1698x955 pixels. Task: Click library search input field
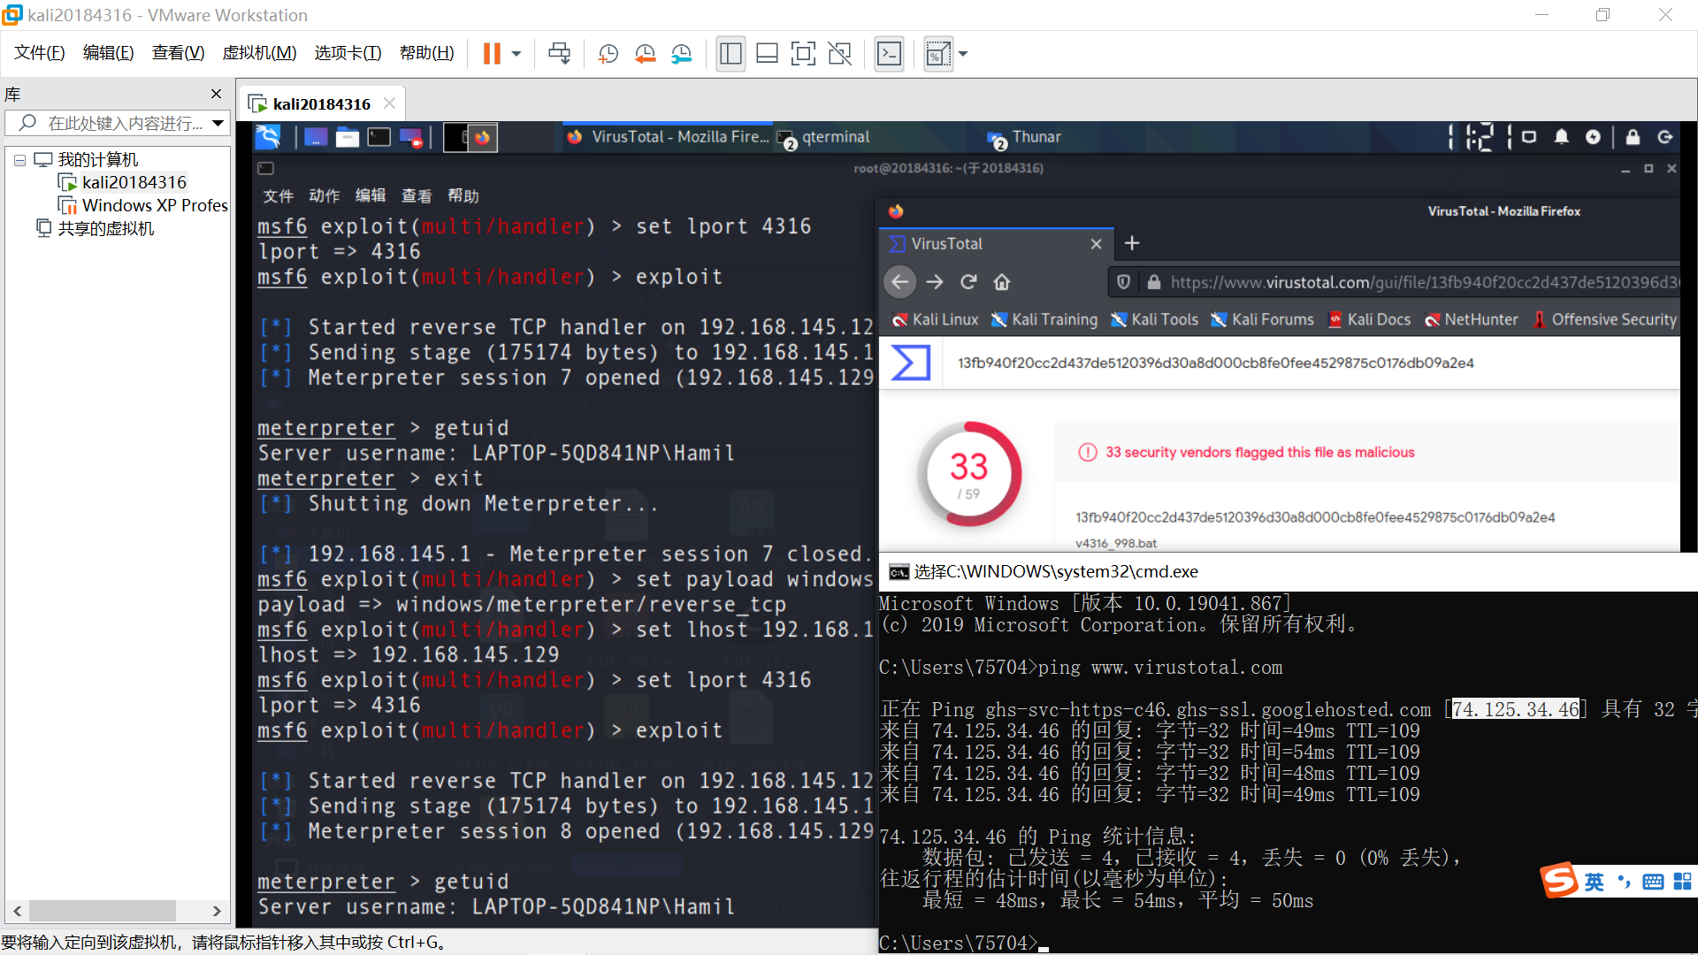tap(124, 123)
